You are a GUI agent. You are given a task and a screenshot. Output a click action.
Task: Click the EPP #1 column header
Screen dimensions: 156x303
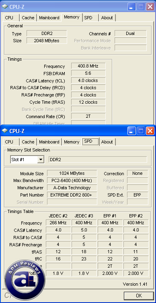click(110, 216)
